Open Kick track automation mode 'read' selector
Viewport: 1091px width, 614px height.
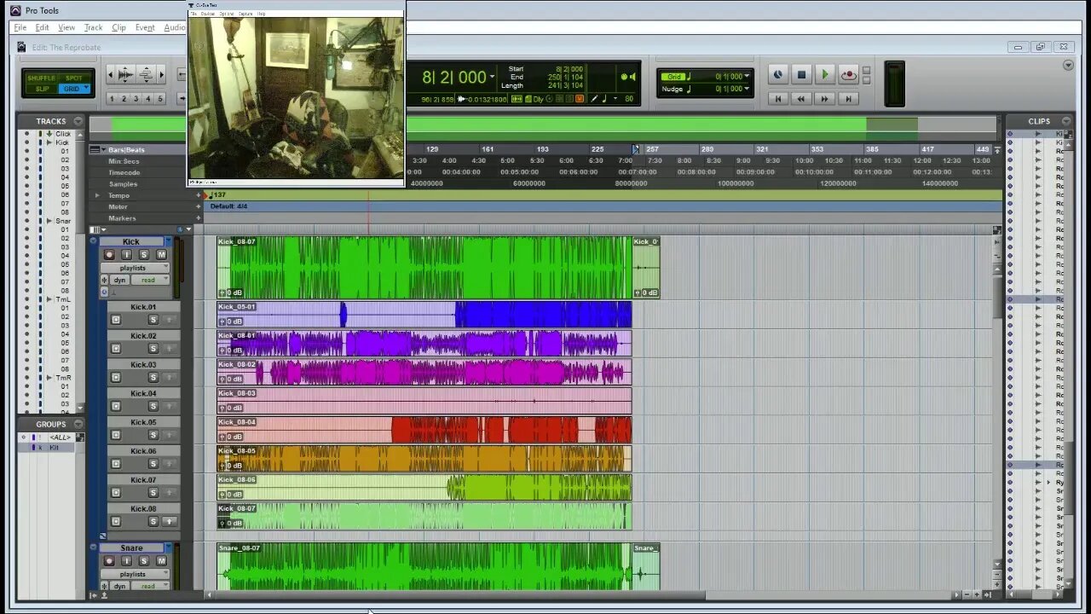(149, 280)
